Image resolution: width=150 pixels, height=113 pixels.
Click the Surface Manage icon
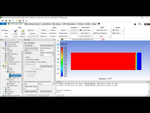coord(113,33)
